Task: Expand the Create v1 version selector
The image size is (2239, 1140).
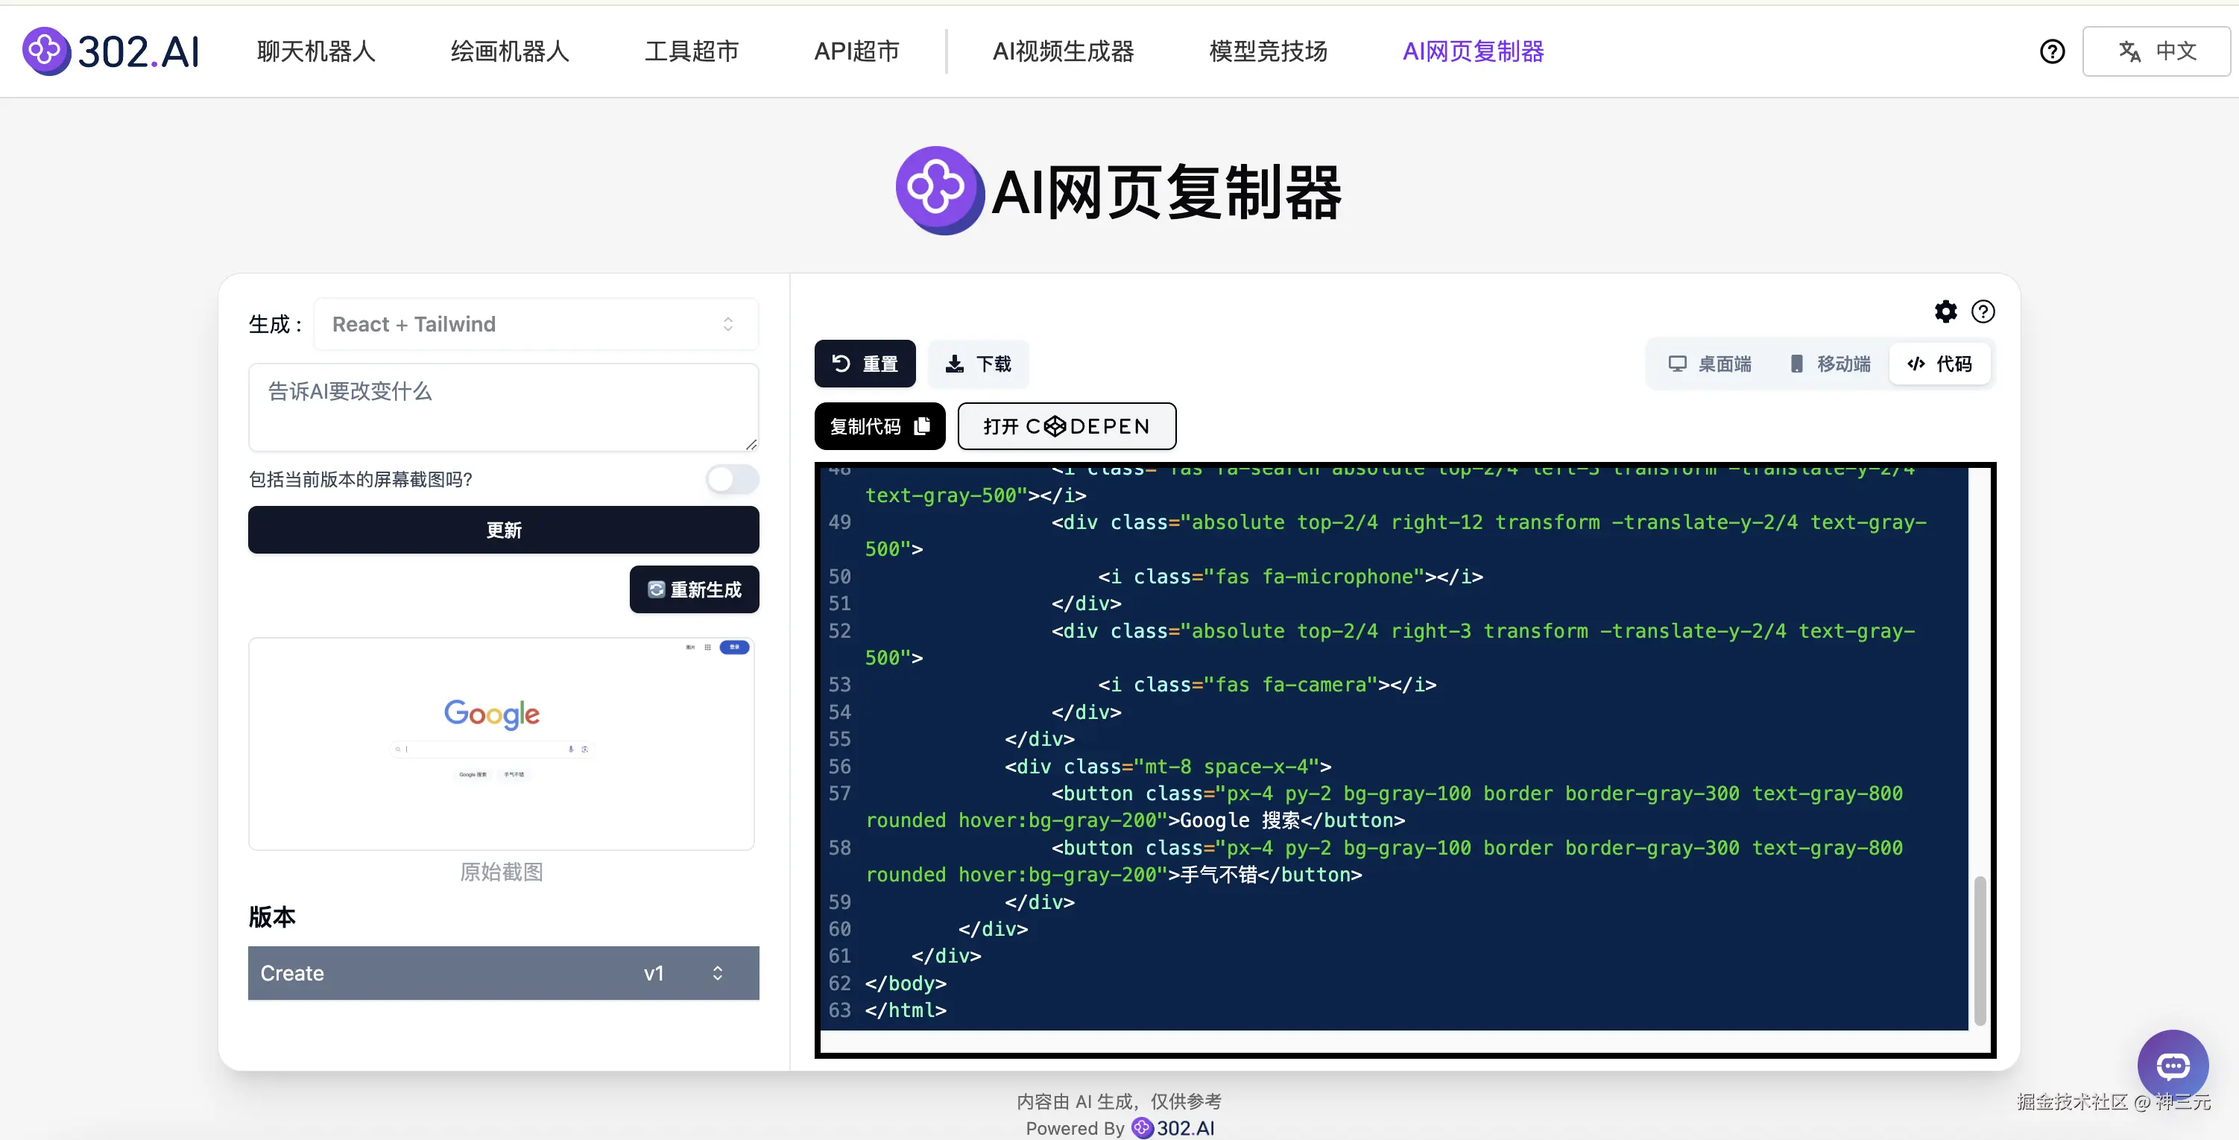Action: tap(503, 972)
